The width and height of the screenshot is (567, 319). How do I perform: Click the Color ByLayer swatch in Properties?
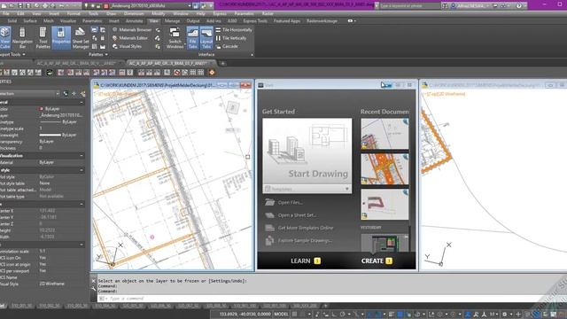[x=42, y=108]
